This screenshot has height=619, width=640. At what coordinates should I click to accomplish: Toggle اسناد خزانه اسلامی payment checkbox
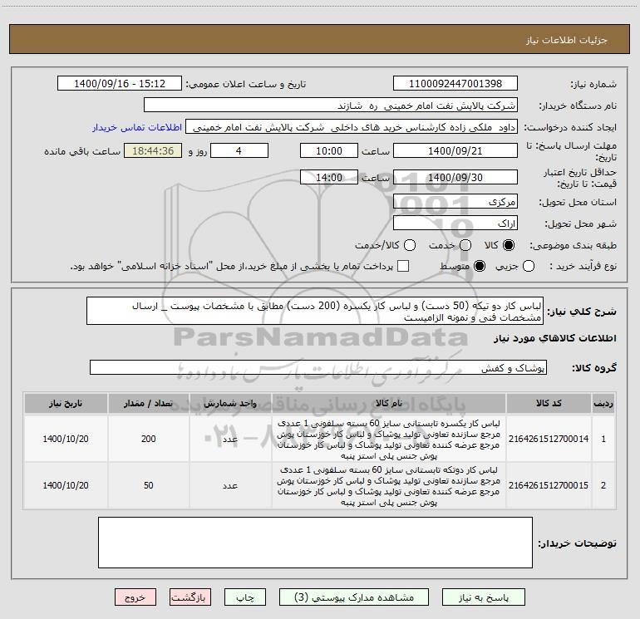point(403,266)
